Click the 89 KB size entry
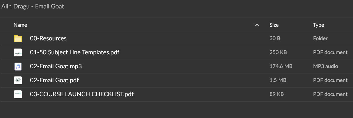This screenshot has width=353, height=118. pos(277,94)
